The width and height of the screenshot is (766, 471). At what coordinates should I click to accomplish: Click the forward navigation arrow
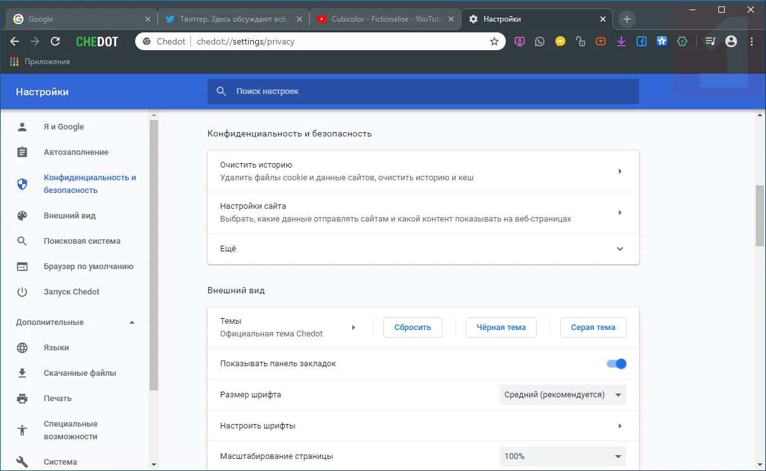35,41
